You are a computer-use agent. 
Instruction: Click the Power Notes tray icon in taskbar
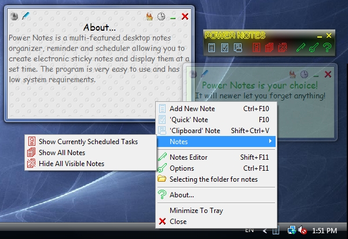pyautogui.click(x=276, y=230)
